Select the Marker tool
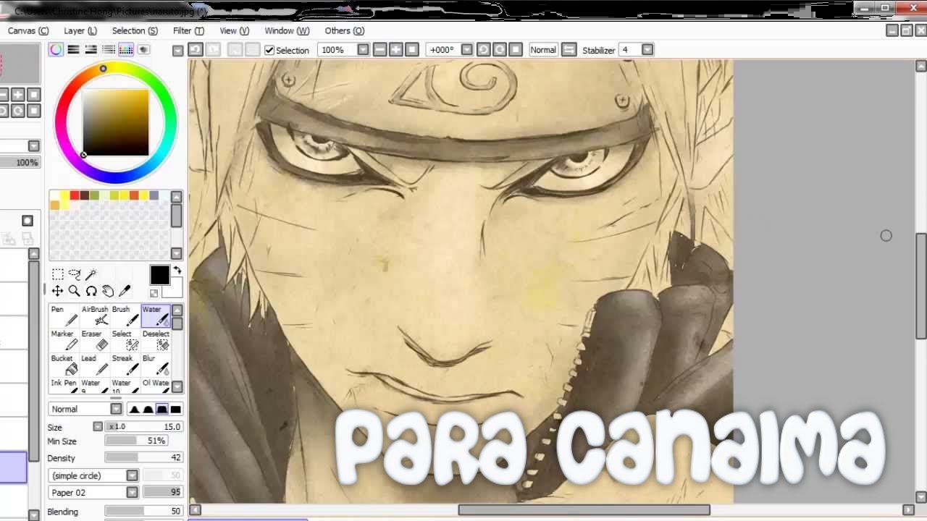 coord(64,340)
